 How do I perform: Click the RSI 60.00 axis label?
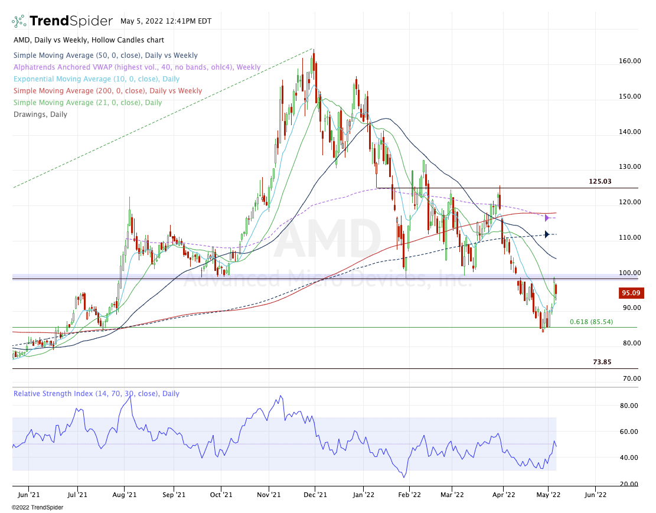[x=629, y=432]
